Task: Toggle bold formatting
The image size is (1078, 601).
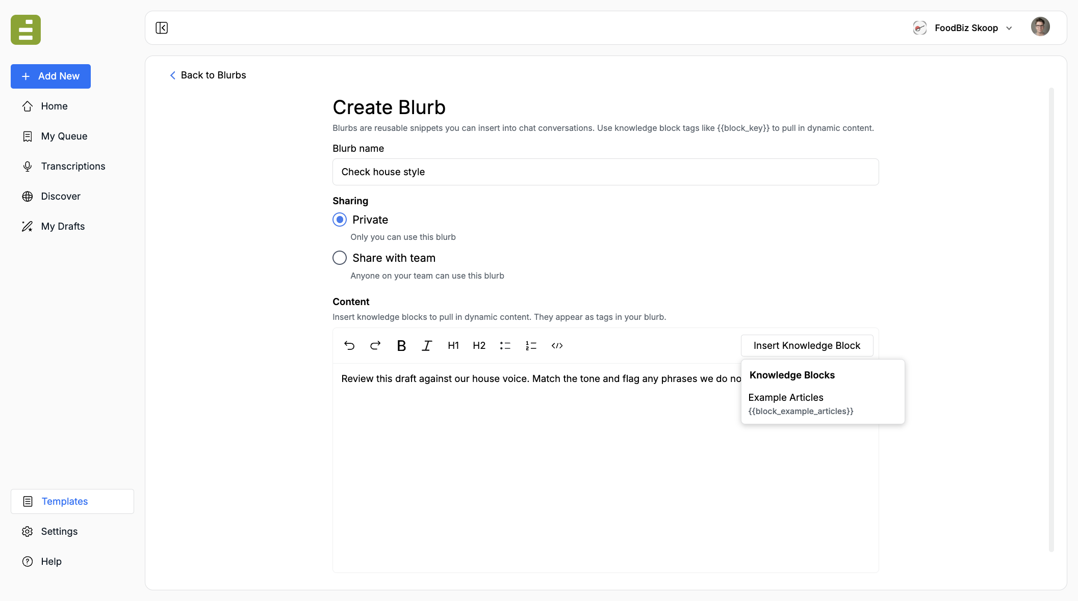Action: 401,345
